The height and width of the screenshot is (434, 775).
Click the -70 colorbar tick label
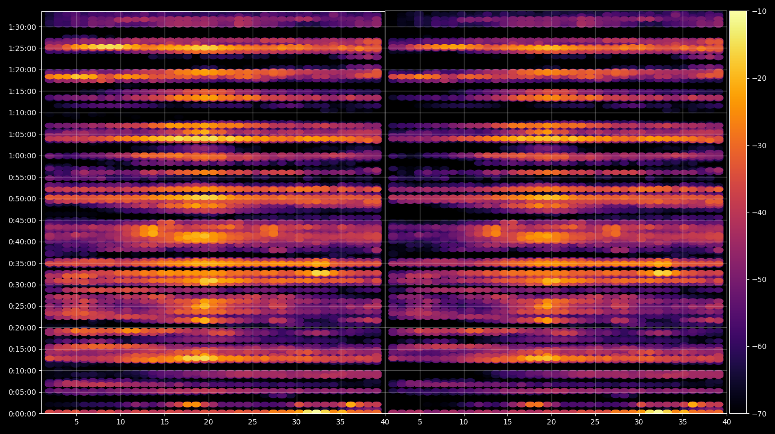click(x=759, y=413)
